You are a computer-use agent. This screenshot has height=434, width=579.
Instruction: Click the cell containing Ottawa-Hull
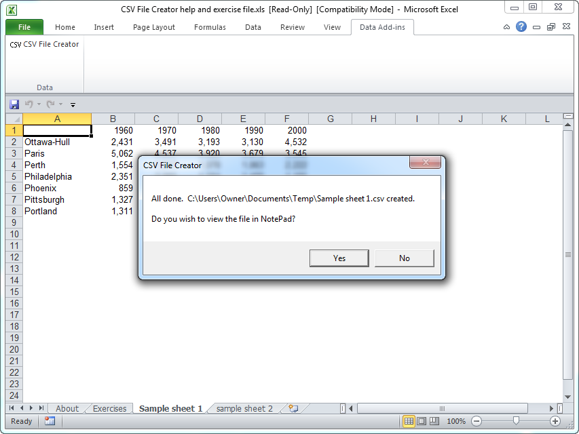(x=57, y=142)
